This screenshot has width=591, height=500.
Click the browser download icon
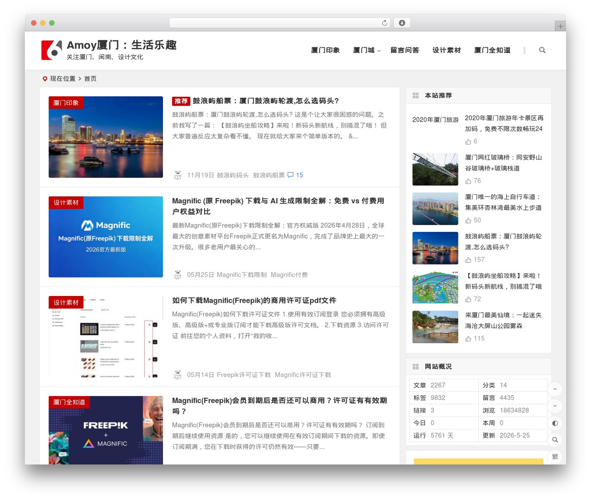point(402,23)
